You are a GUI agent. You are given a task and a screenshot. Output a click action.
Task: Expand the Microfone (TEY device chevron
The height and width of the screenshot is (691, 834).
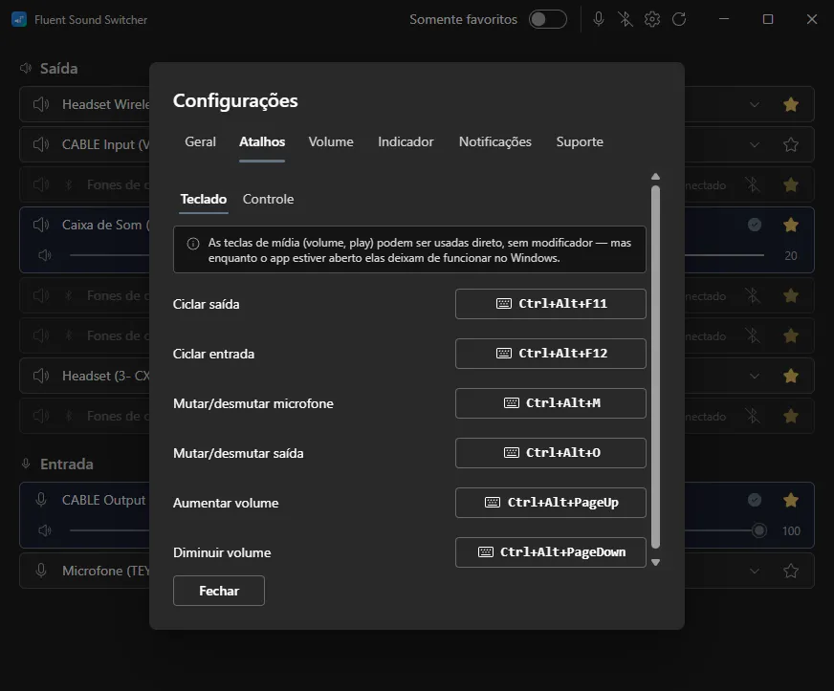pos(755,571)
